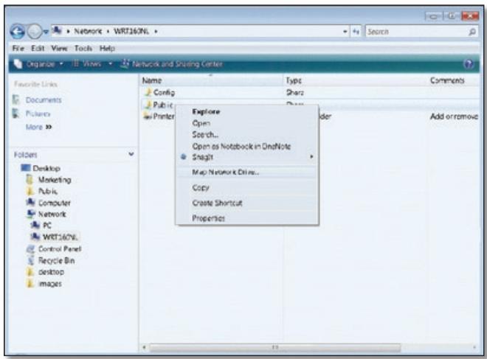Click the Refresh button beside address bar
487x359 pixels.
[356, 32]
